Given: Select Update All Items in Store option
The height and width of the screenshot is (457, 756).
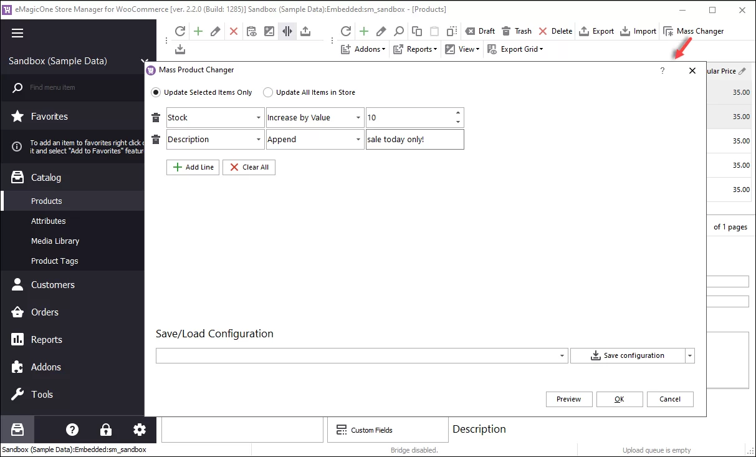Looking at the screenshot, I should tap(268, 92).
